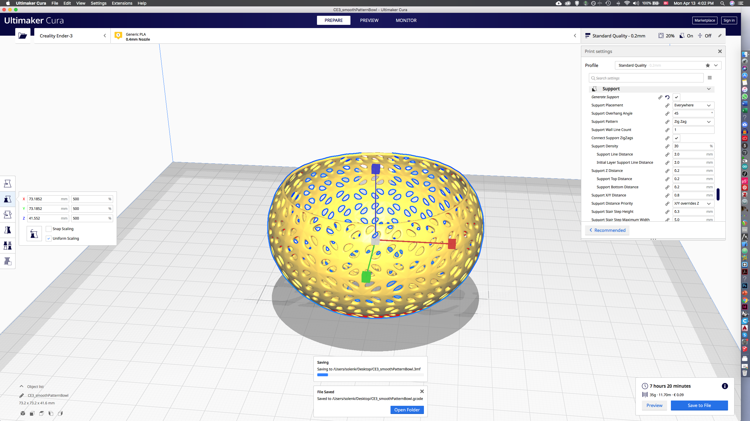The image size is (750, 421).
Task: Click the top view camera icon
Action: pos(42,413)
